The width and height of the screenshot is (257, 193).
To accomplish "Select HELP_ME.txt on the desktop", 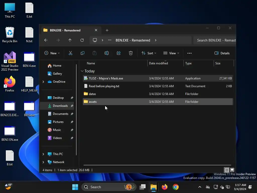I will (29, 84).
